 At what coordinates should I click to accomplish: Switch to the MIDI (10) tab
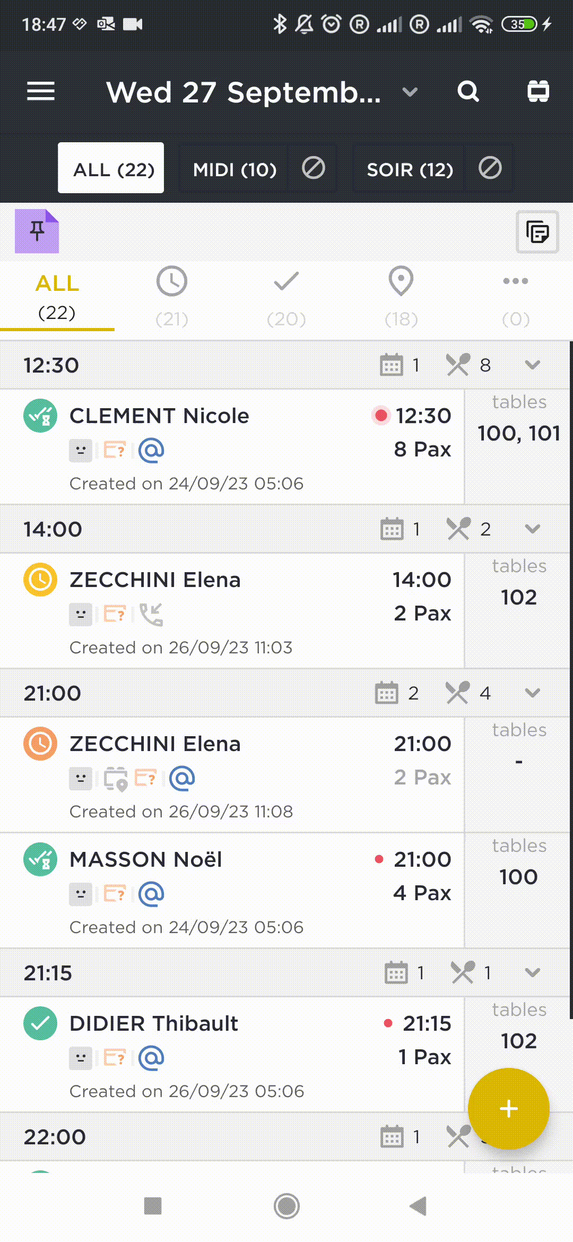point(235,169)
